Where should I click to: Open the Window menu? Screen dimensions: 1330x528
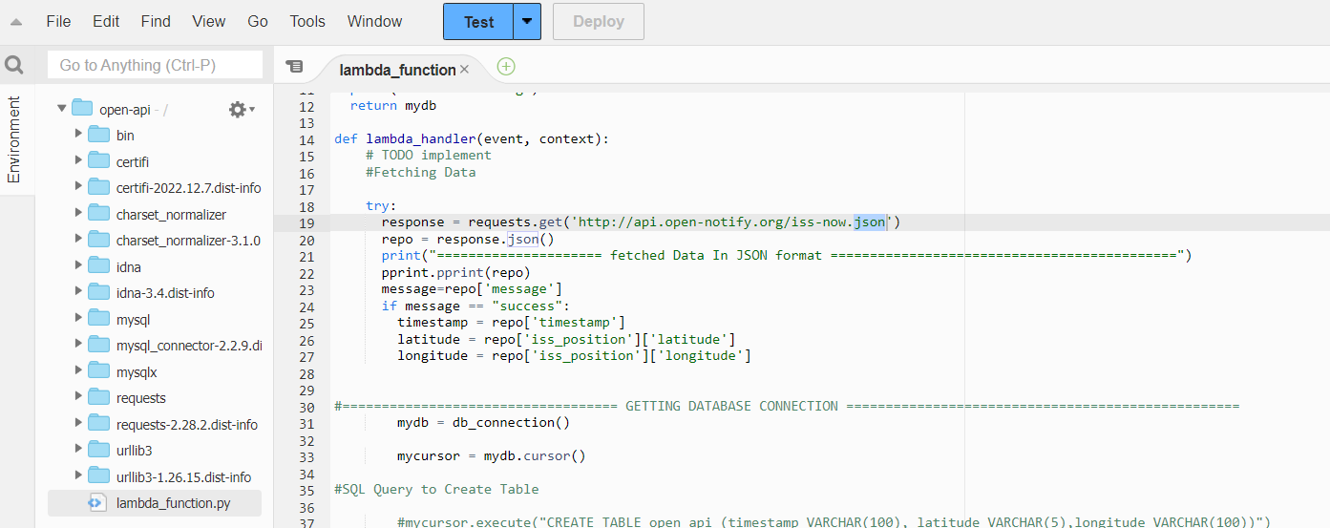pos(374,21)
